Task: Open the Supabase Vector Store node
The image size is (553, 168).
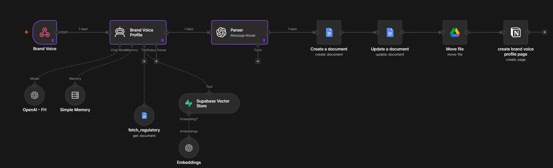Action: coord(209,103)
